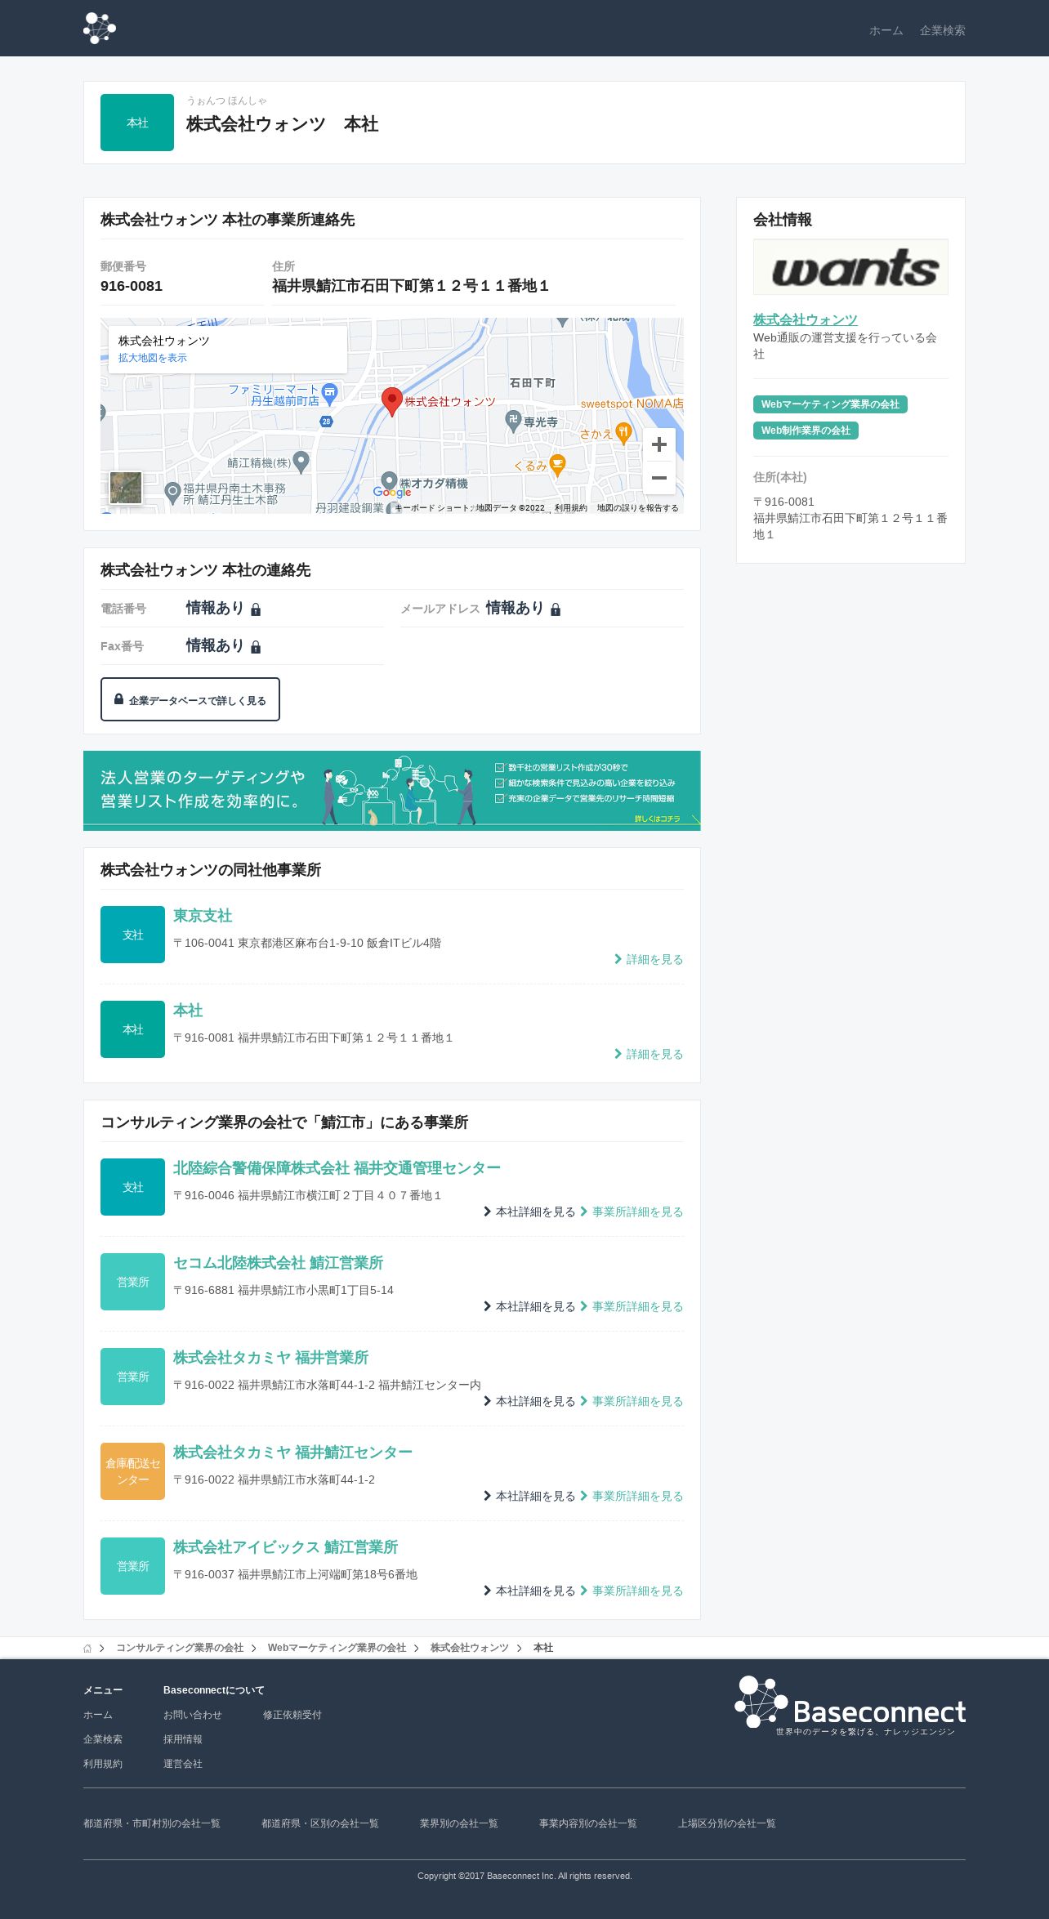Click the 支社 badge for 東京支社

132,935
